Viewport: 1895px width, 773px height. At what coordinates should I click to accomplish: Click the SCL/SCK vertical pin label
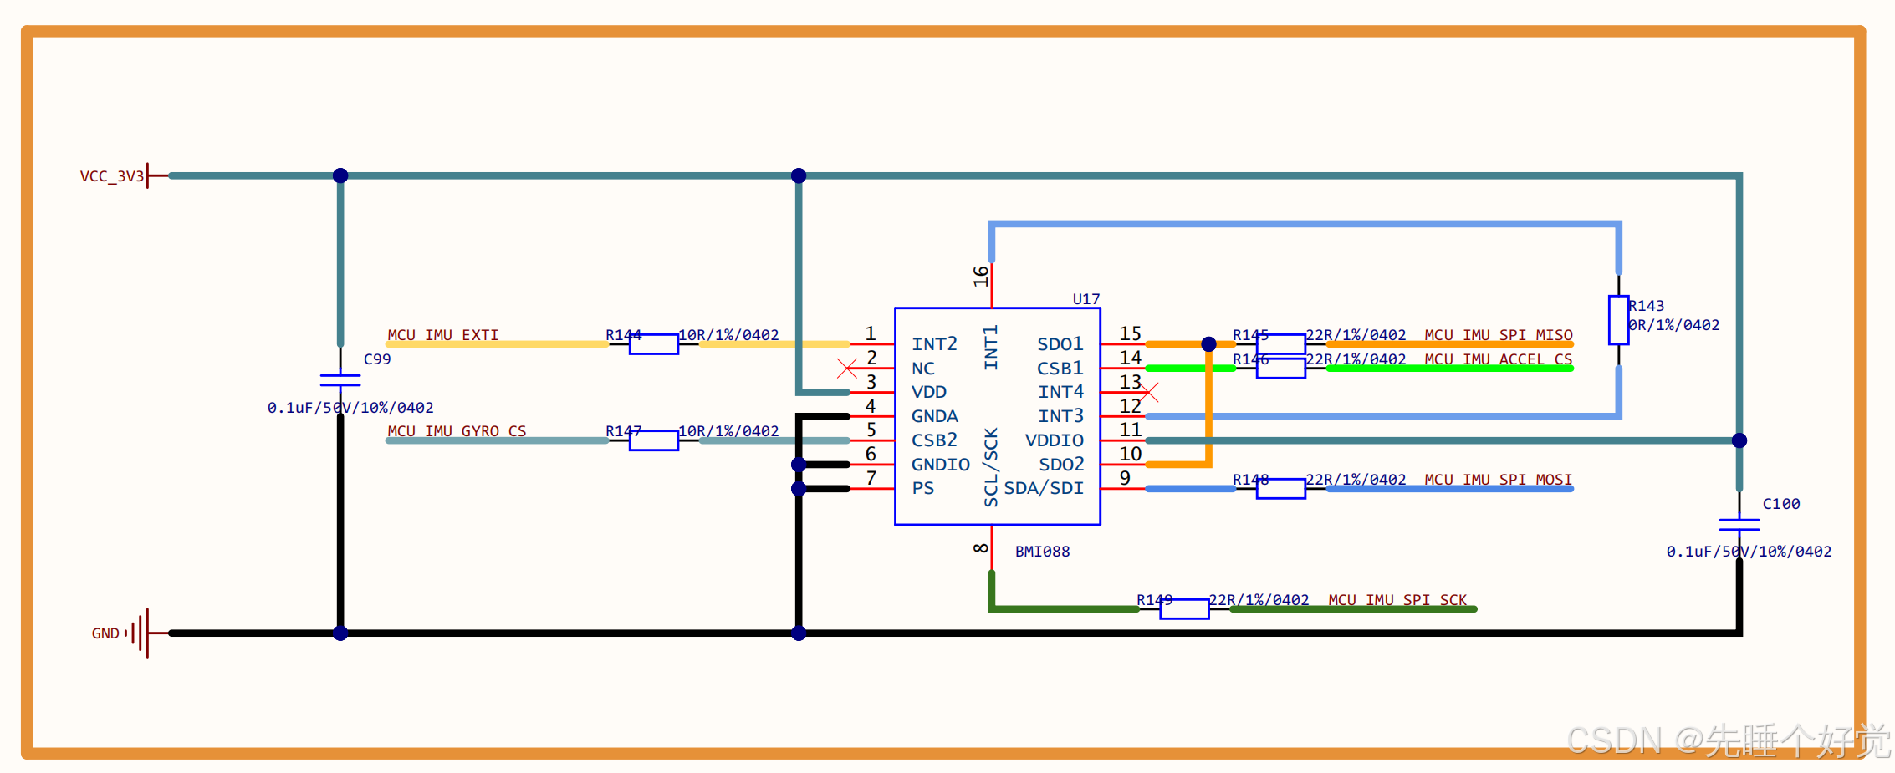coord(991,468)
